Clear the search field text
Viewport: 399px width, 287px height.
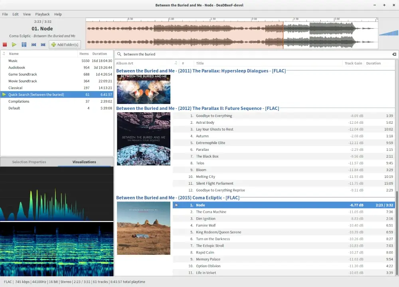(x=394, y=54)
